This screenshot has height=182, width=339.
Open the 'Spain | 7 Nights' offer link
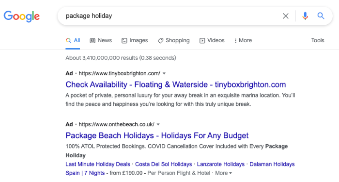point(85,173)
